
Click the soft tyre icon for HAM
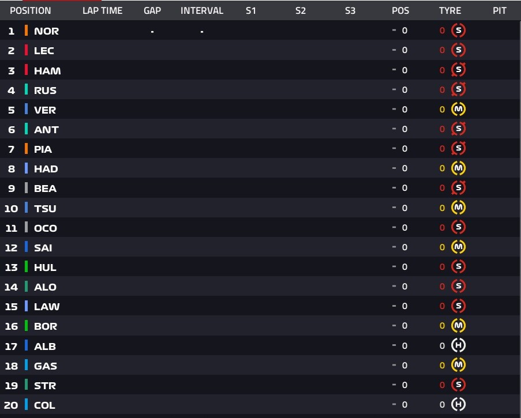(x=459, y=70)
